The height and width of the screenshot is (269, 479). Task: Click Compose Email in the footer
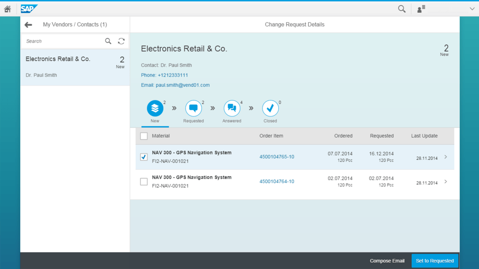pyautogui.click(x=387, y=261)
